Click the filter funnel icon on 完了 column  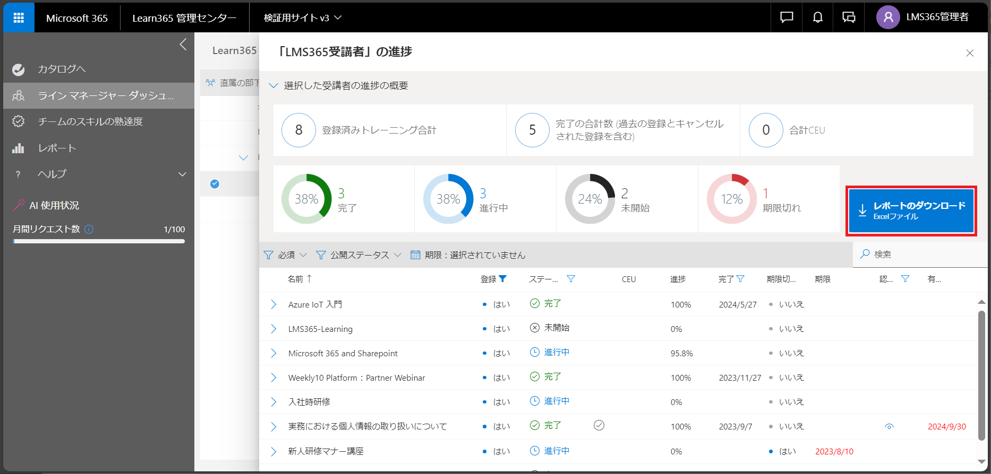click(x=741, y=279)
